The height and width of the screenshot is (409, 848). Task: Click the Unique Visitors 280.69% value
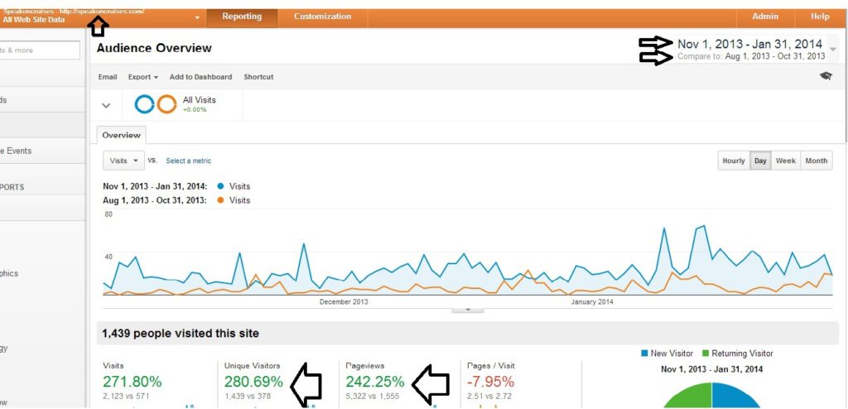tap(253, 382)
